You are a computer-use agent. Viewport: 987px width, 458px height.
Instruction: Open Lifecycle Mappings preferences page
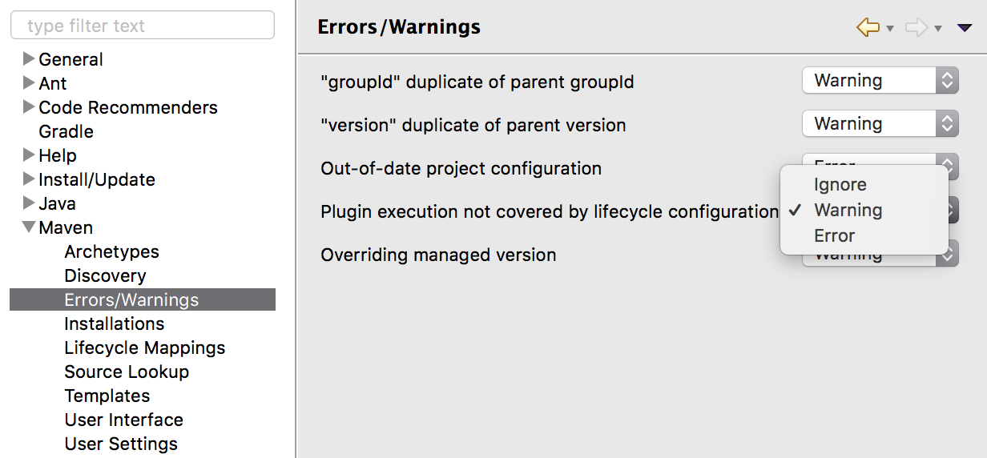tap(144, 348)
